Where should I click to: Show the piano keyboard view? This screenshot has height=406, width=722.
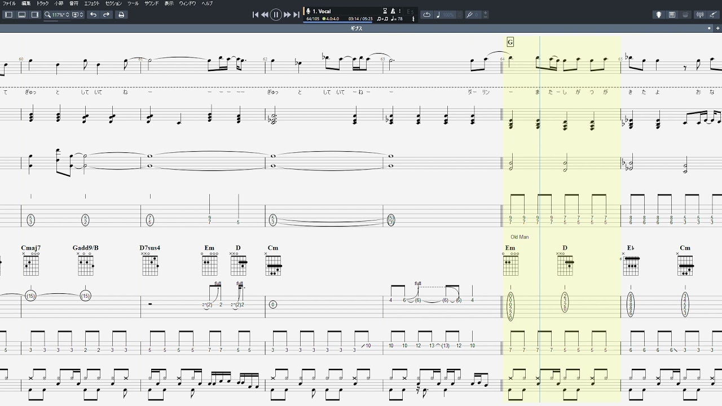(x=672, y=15)
